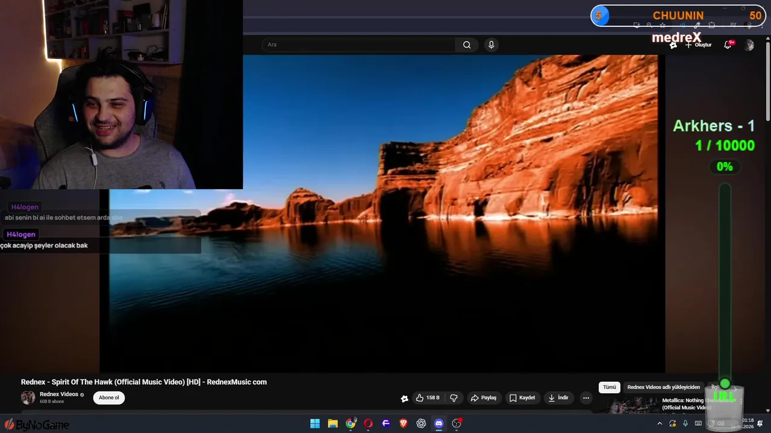Open File Explorer from the taskbar
Screen dimensions: 771x433
tap(332, 423)
